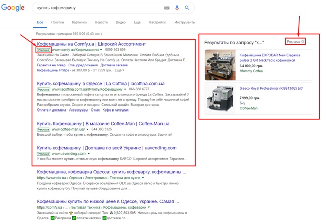Click the phone number 066 888 6777
This screenshot has width=322, height=222.
tap(139, 89)
